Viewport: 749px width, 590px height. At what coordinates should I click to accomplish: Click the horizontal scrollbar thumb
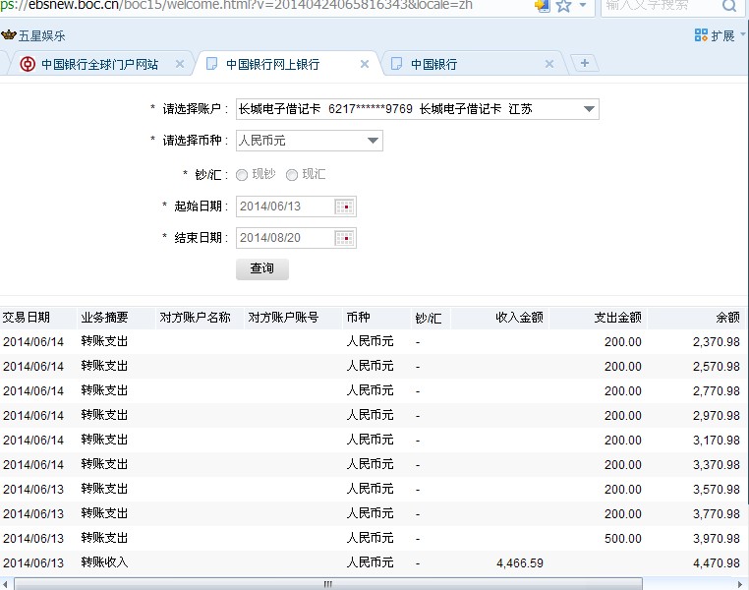coord(328,584)
